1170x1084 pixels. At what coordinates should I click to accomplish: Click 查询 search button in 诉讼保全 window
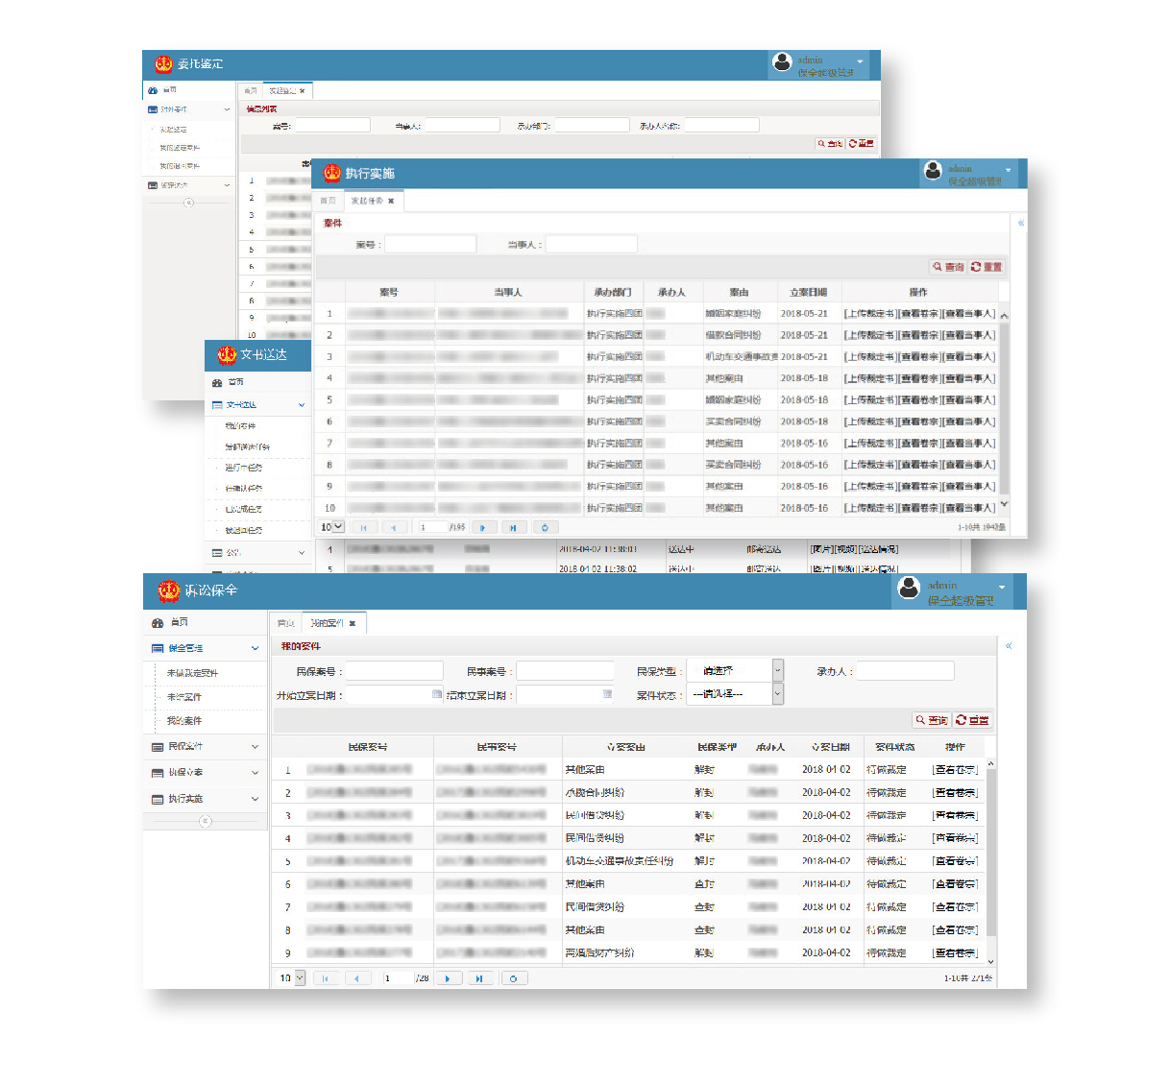point(932,720)
